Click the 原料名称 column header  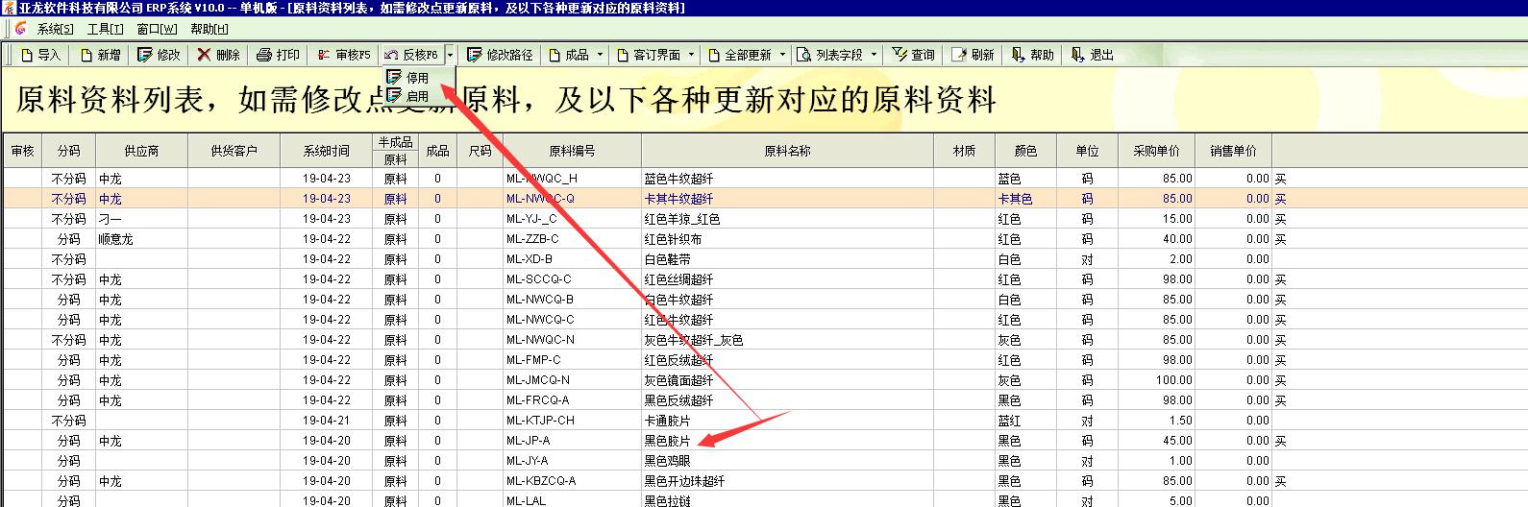pyautogui.click(x=787, y=151)
